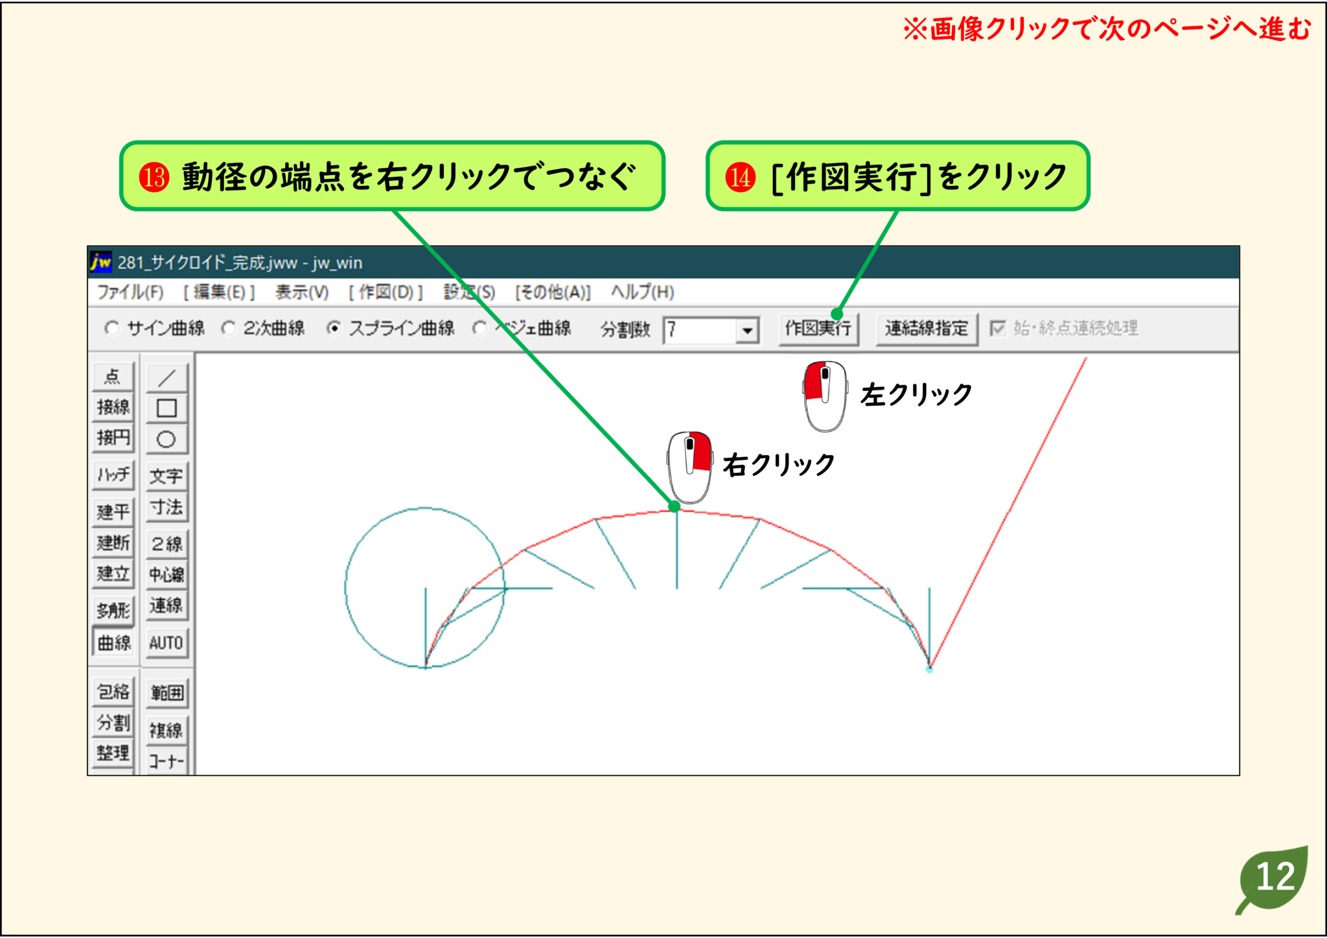
Task: Select the コーナー tool
Action: pos(167,758)
